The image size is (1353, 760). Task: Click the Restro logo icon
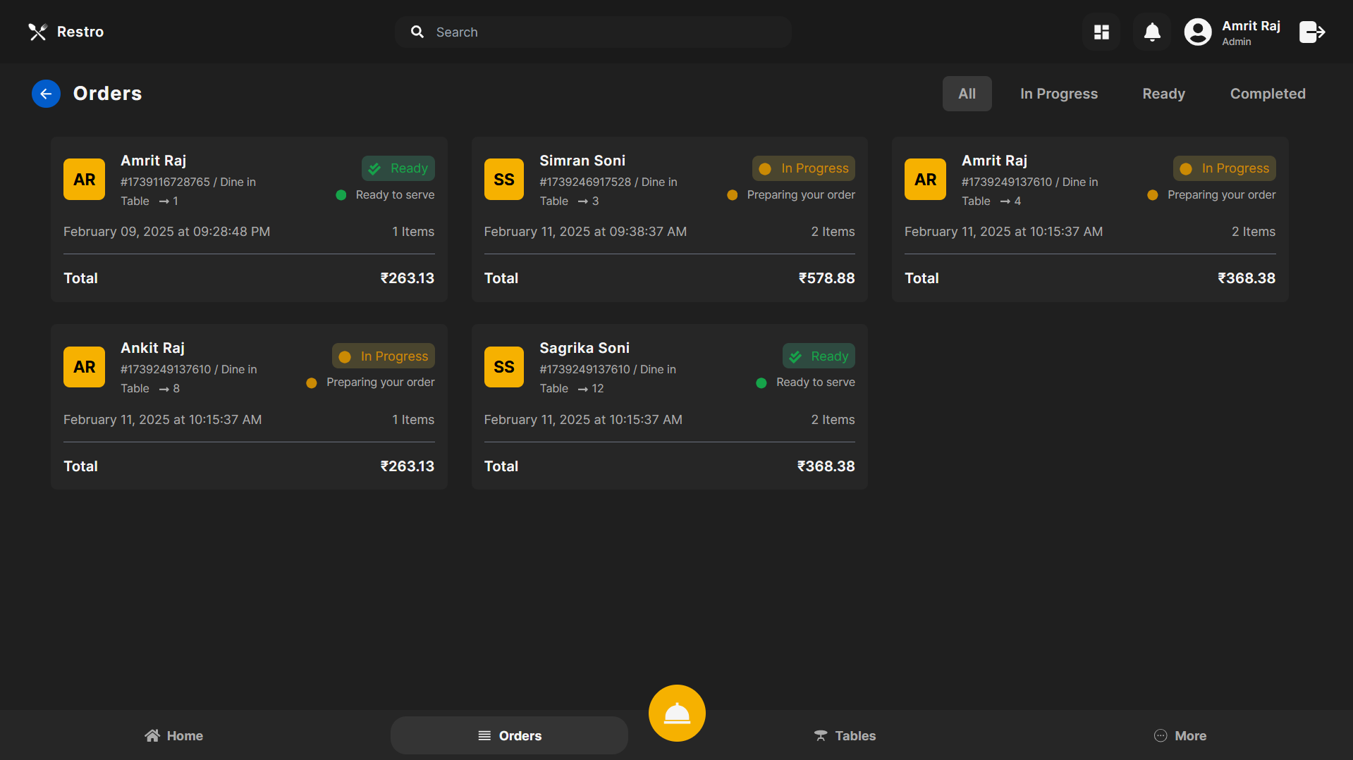[37, 32]
